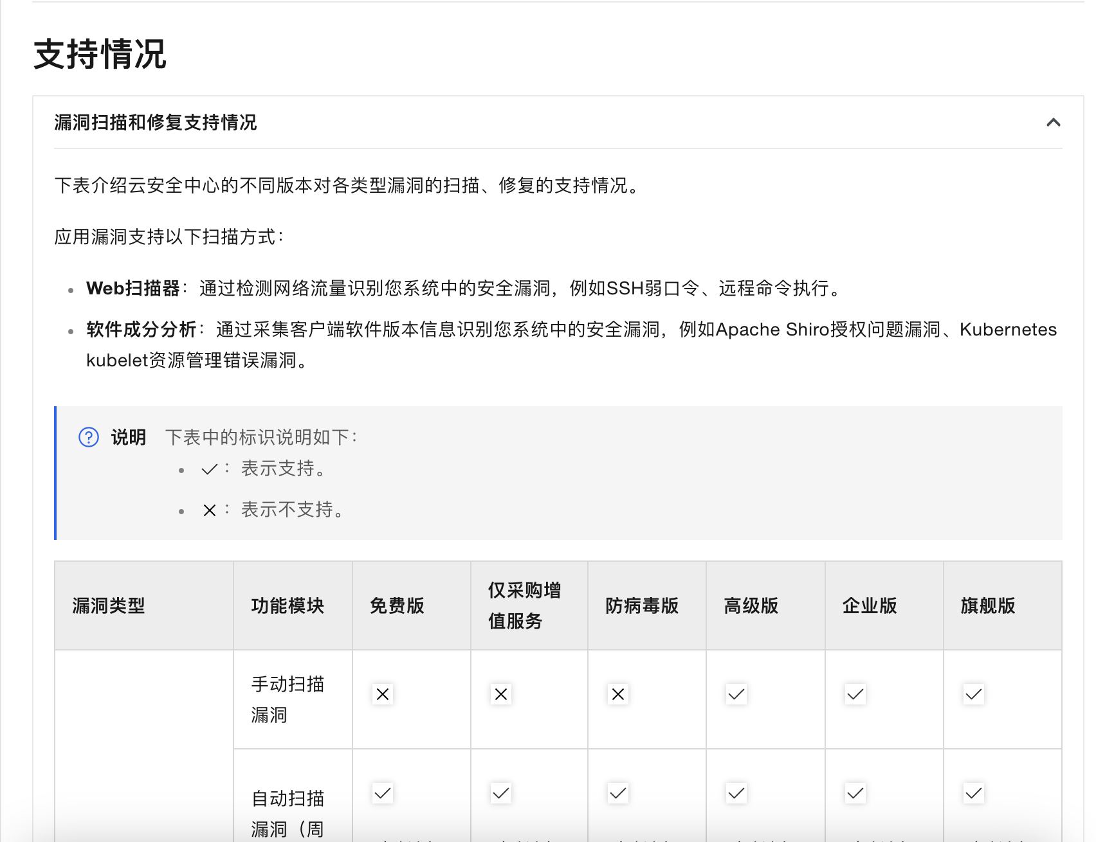Viewport: 1096px width, 842px height.
Task: Click the cross icon for 手动扫描漏洞 under 免费版
Action: 383,694
